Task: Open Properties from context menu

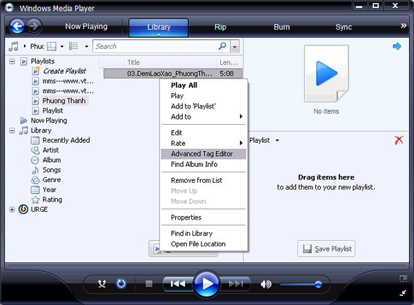Action: click(204, 217)
